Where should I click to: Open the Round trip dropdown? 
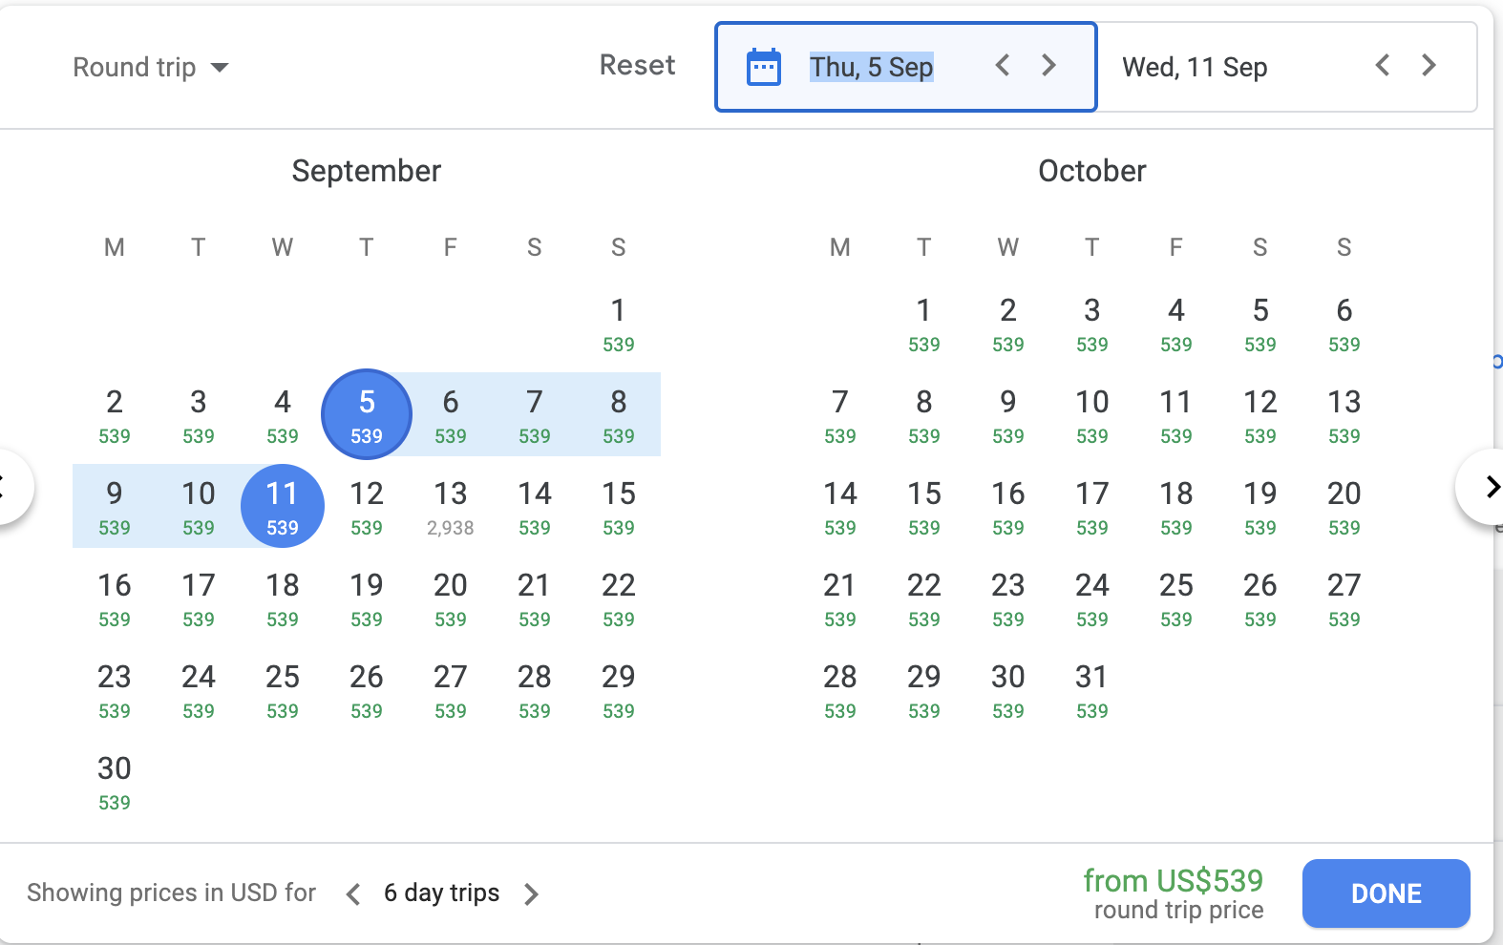[x=151, y=67]
